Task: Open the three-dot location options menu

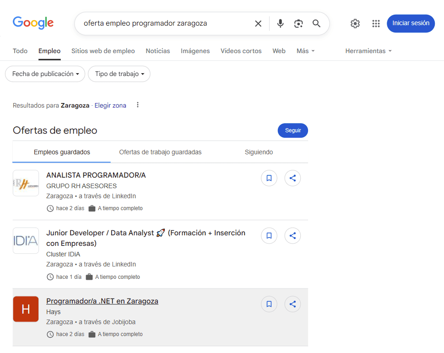Action: [x=137, y=105]
